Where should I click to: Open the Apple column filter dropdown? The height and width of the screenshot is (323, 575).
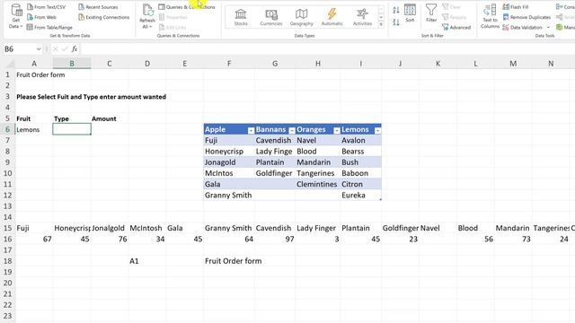[x=251, y=130]
